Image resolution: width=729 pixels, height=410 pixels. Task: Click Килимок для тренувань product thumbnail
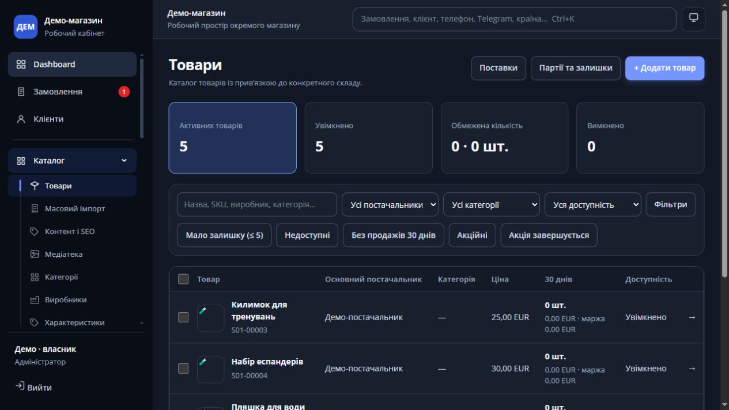(210, 318)
